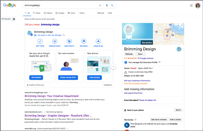
Task: Click the info icon next to Reviews heading
Action: (x=136, y=120)
